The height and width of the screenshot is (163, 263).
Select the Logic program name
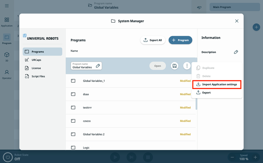(86, 148)
